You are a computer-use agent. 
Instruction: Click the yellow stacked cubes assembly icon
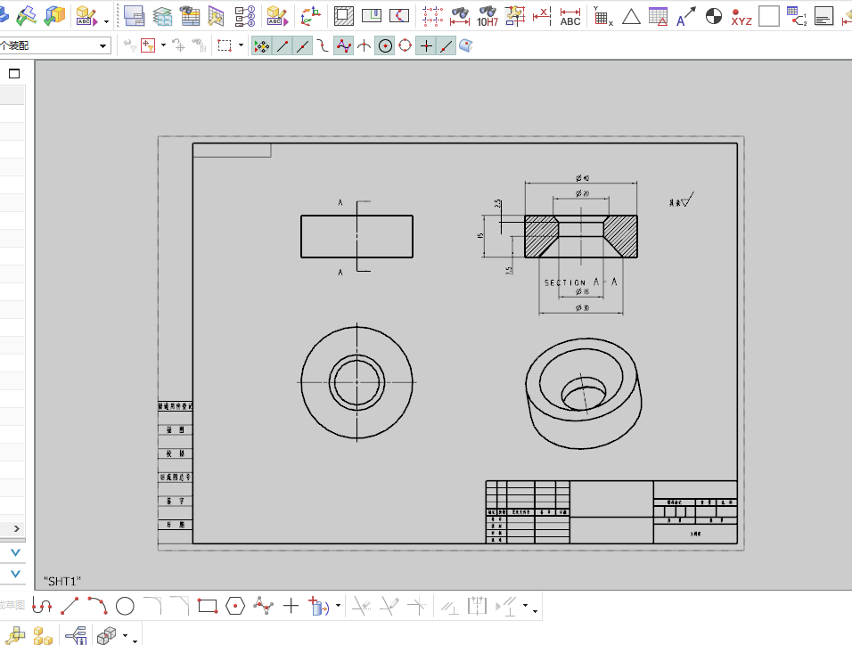click(x=43, y=636)
